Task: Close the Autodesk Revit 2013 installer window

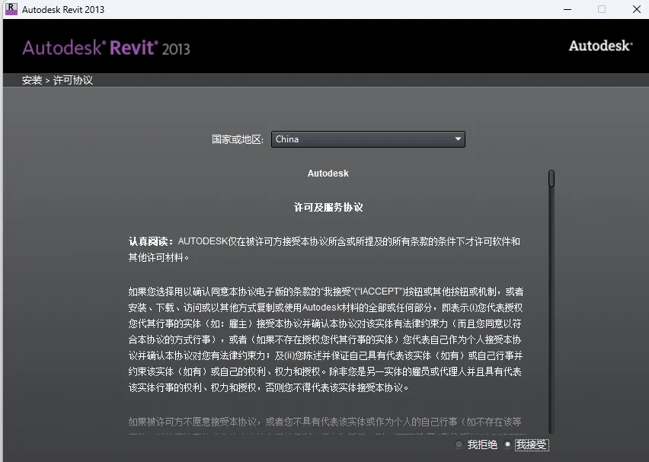Action: (x=637, y=9)
